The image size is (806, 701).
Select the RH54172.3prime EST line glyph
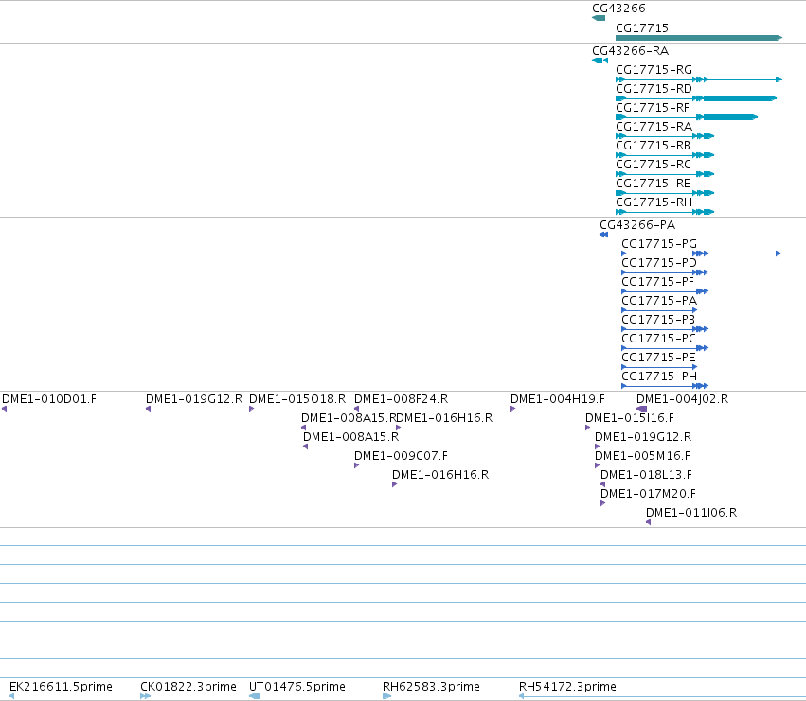[663, 696]
